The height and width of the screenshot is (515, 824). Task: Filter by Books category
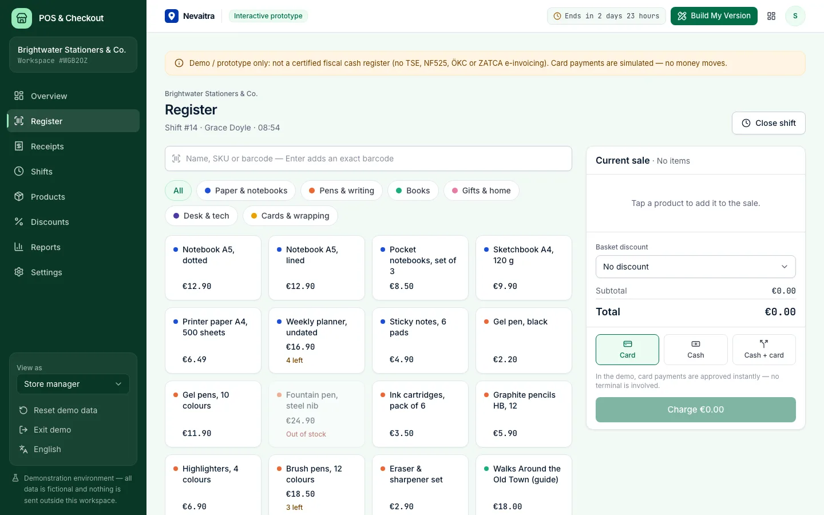click(413, 191)
